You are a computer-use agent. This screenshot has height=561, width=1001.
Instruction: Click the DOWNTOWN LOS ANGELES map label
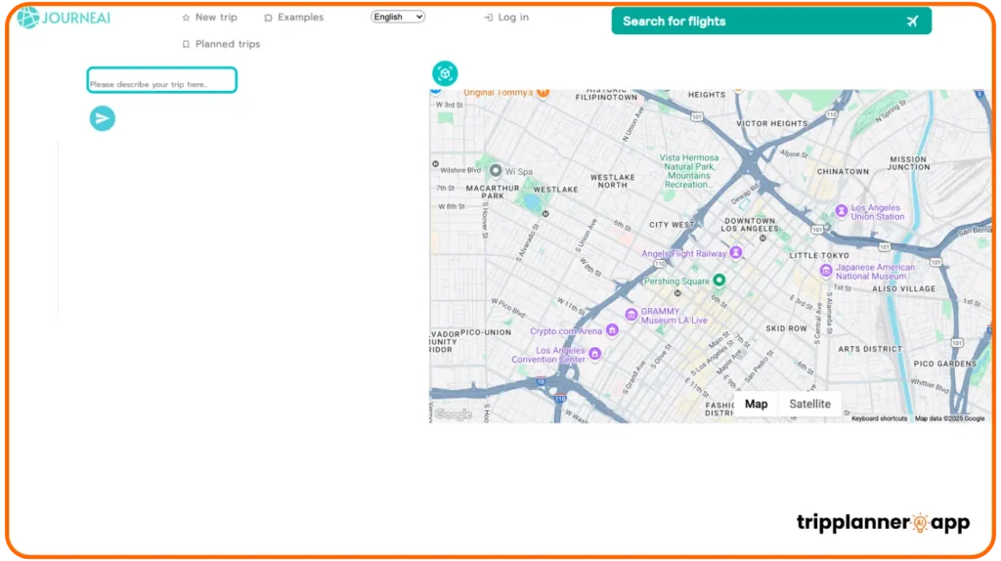[750, 225]
